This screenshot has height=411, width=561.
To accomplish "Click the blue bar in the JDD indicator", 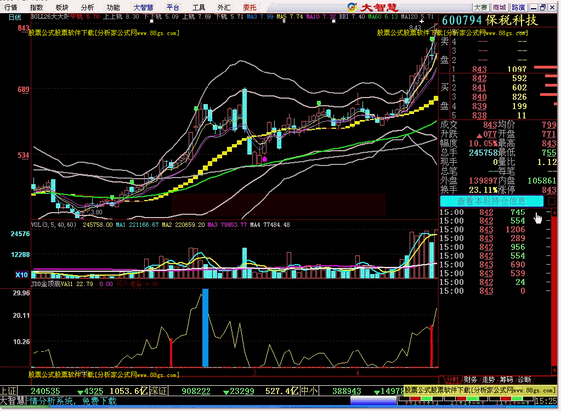I will [x=205, y=328].
